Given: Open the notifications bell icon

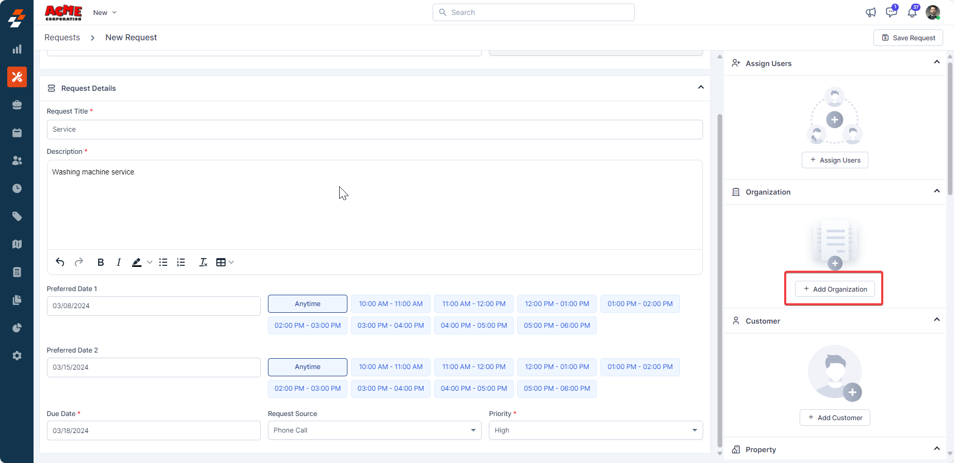Looking at the screenshot, I should coord(912,12).
